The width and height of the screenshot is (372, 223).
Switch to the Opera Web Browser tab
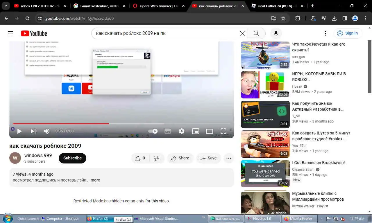(x=158, y=6)
